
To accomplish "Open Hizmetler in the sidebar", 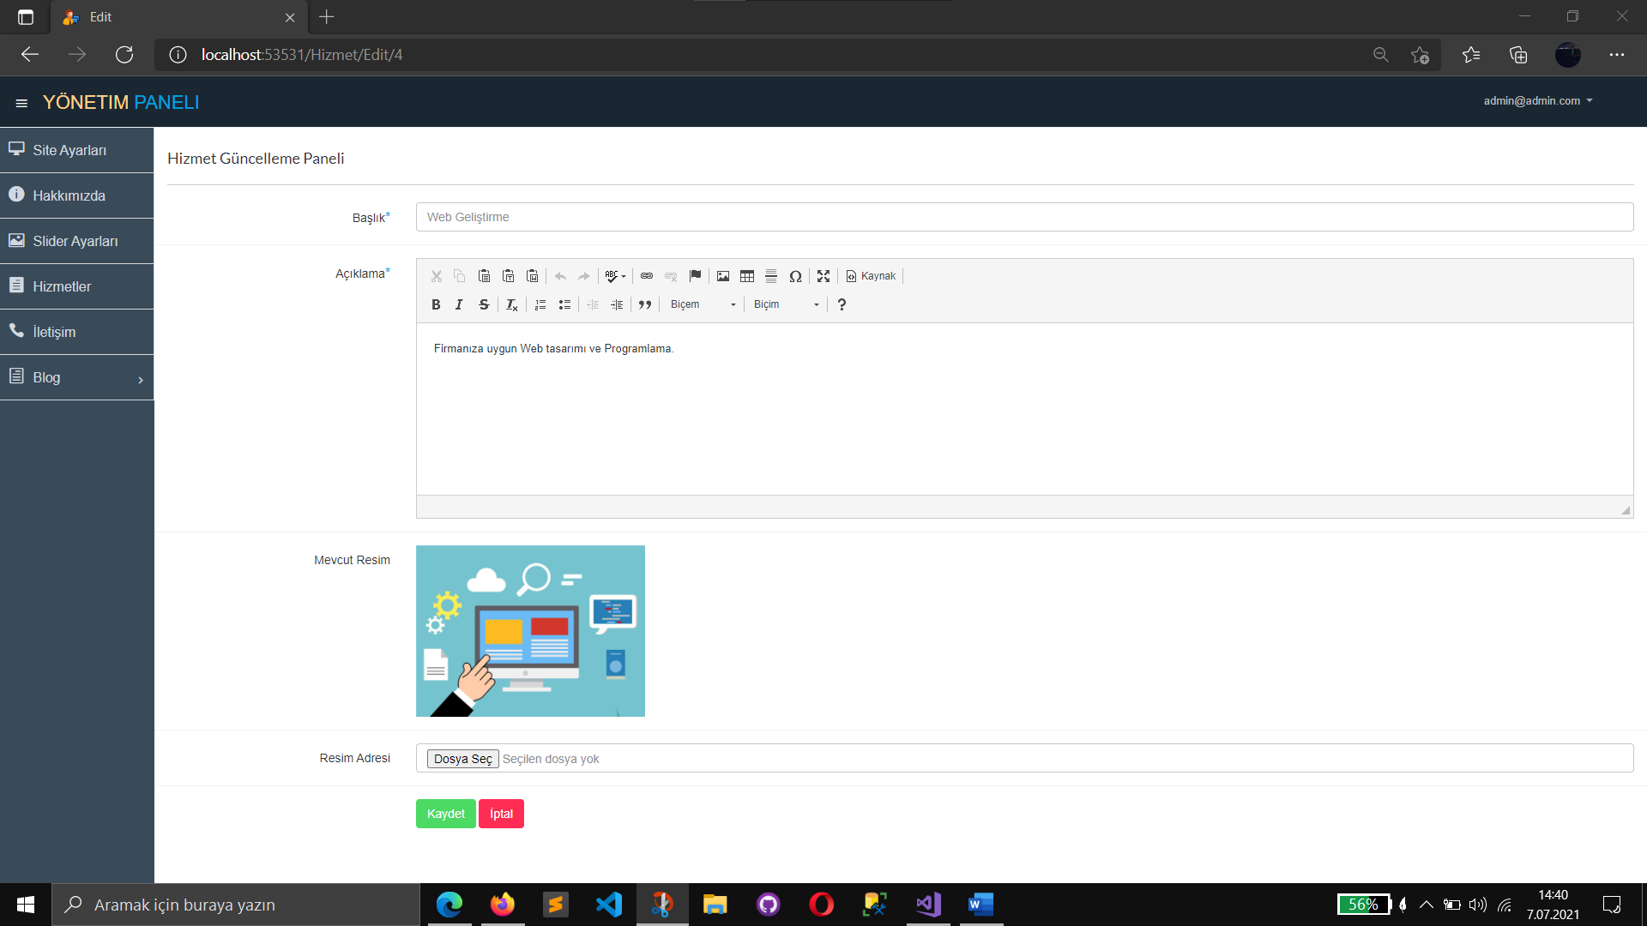I will click(62, 286).
